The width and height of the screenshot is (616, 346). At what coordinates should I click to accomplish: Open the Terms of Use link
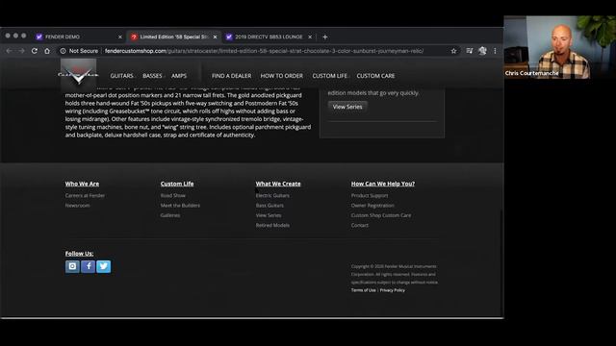364,290
